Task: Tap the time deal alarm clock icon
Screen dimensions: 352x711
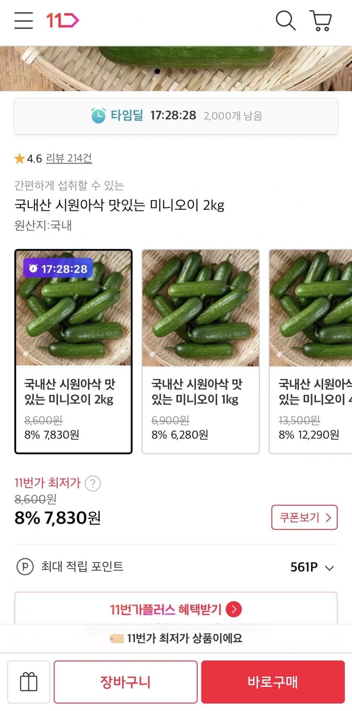Action: 98,115
